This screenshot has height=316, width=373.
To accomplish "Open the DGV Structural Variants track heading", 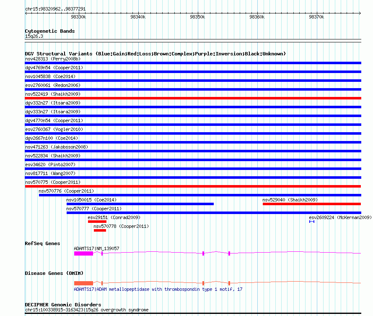I will (x=155, y=54).
